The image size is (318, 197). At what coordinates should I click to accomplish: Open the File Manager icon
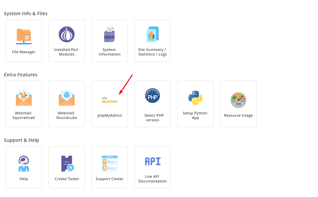pos(23,34)
